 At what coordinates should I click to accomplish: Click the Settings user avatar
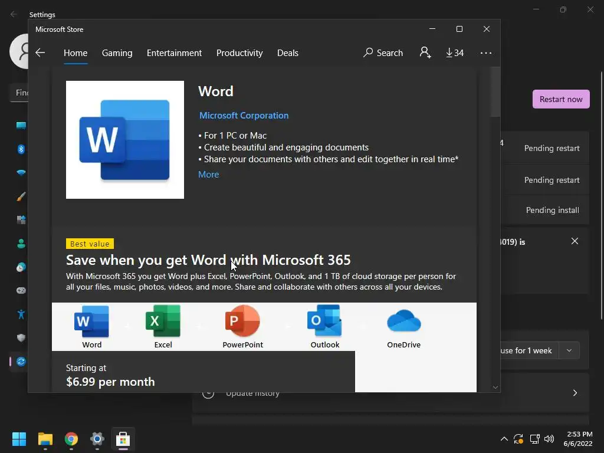(x=19, y=51)
